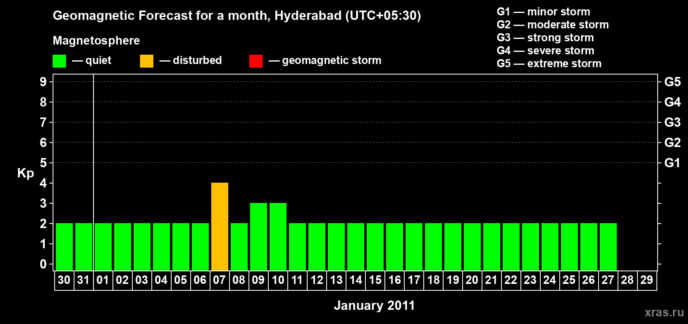Image resolution: width=688 pixels, height=324 pixels.
Task: Click the chart title Geomagnetic Forecast text
Action: click(237, 15)
